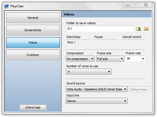
Task: Click the PlayClaw logo in title bar
Action: point(6,6)
